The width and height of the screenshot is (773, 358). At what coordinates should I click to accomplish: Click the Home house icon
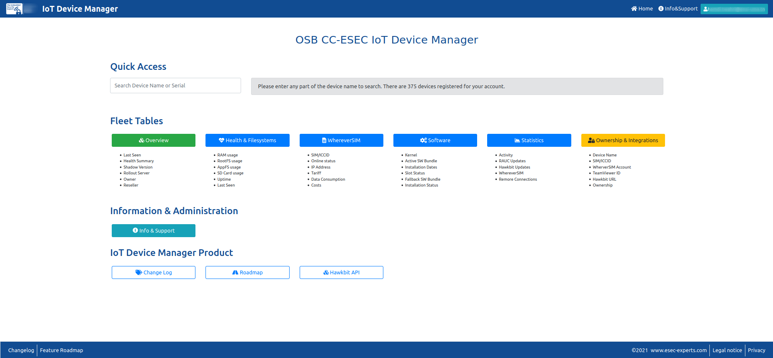pyautogui.click(x=634, y=9)
